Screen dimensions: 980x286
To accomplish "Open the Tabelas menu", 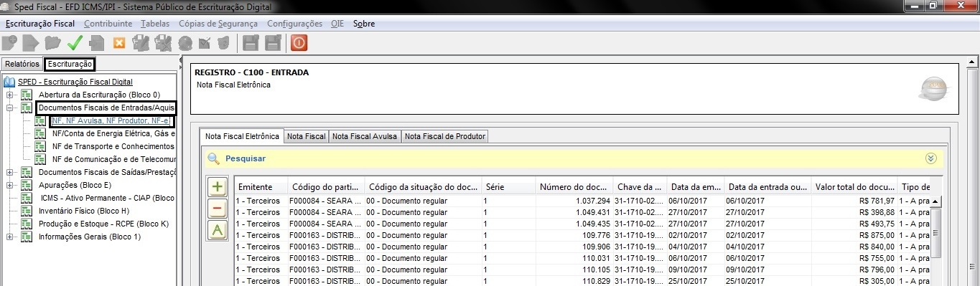I will tap(155, 24).
